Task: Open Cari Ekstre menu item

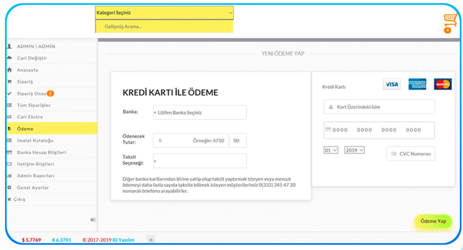Action: (52, 117)
